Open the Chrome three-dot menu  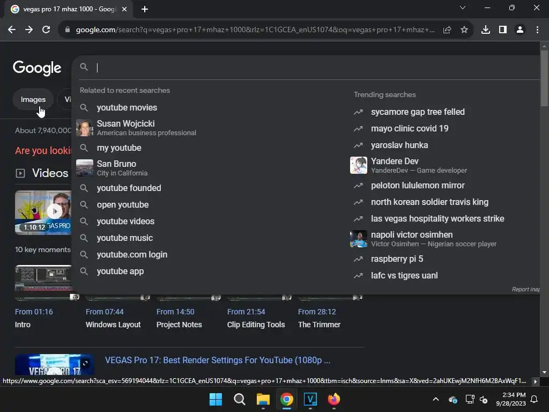tap(537, 30)
